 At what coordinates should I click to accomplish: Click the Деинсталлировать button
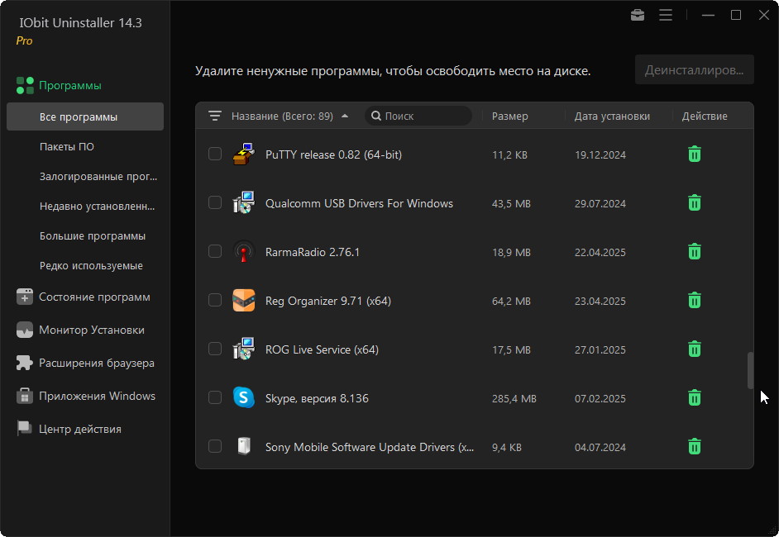click(694, 70)
